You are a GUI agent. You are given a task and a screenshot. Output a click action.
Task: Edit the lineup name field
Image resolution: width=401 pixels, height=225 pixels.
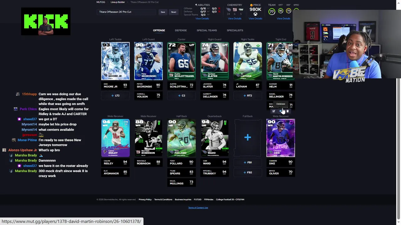point(127,12)
